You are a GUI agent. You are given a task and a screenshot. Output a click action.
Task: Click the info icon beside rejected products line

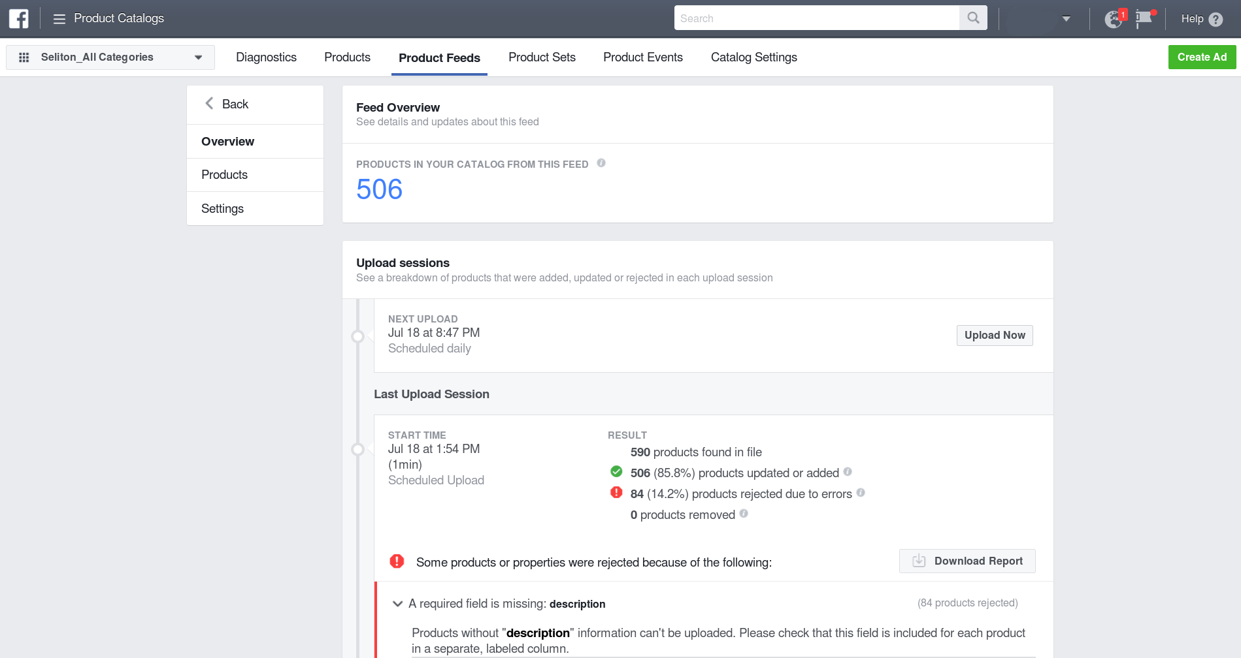point(861,493)
